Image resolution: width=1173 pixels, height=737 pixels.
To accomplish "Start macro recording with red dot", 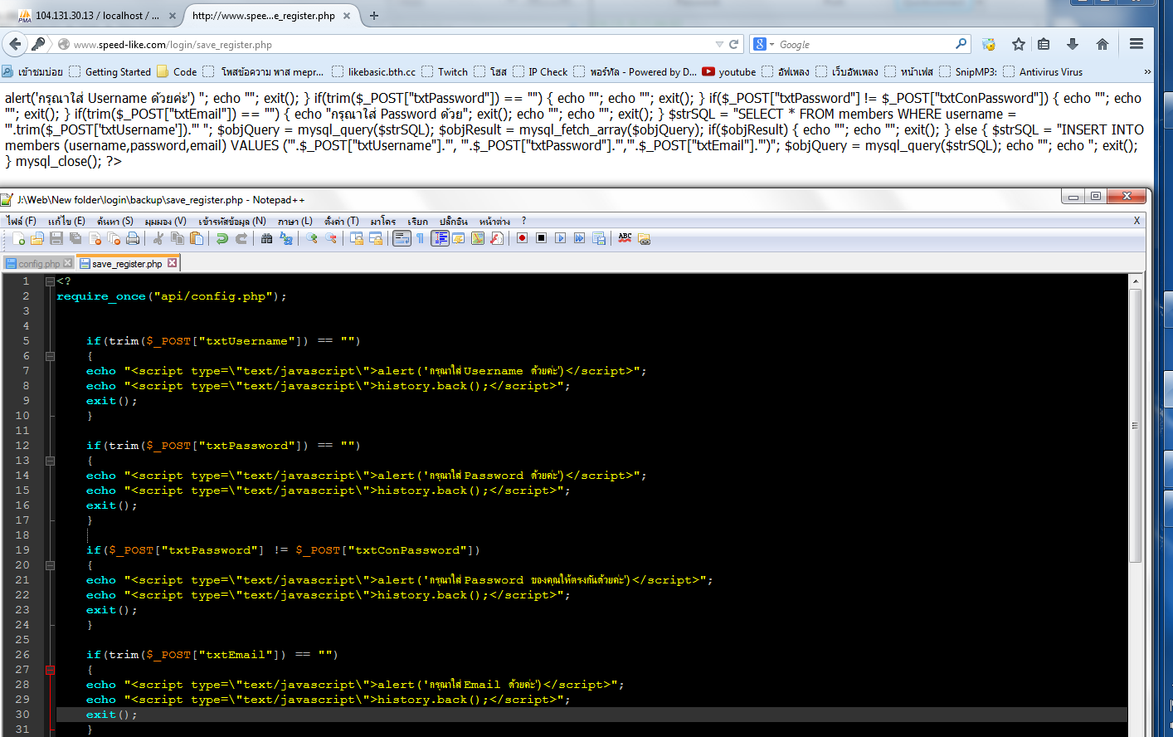I will [522, 239].
